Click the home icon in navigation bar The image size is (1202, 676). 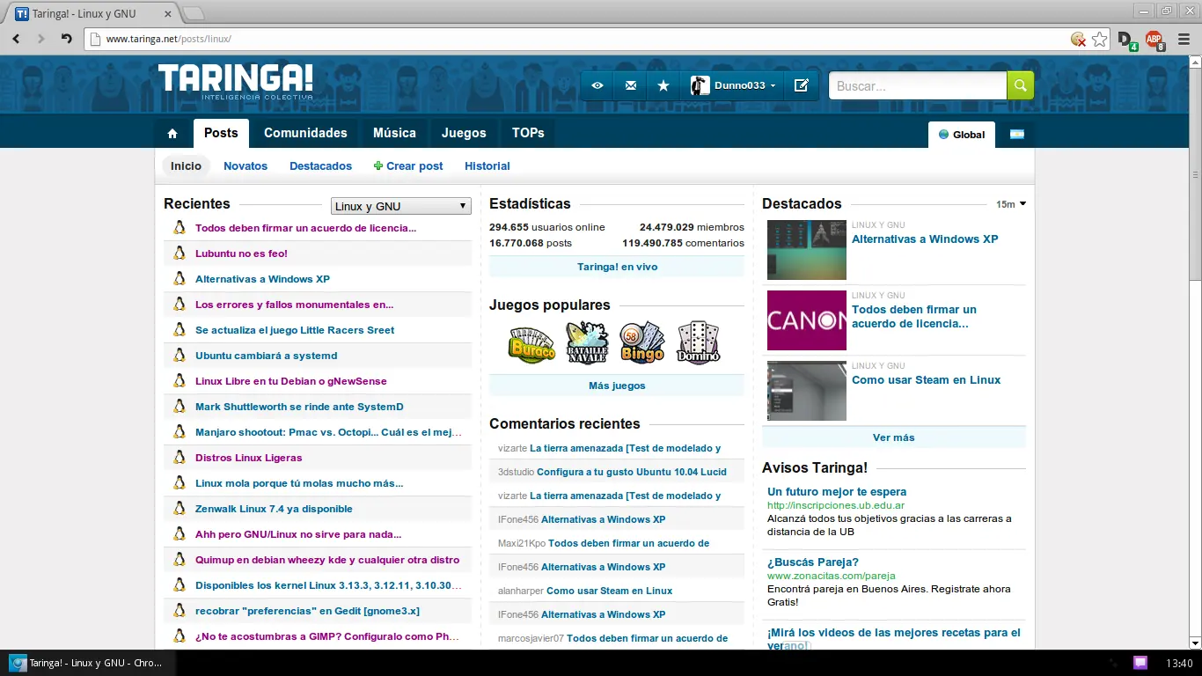tap(172, 134)
